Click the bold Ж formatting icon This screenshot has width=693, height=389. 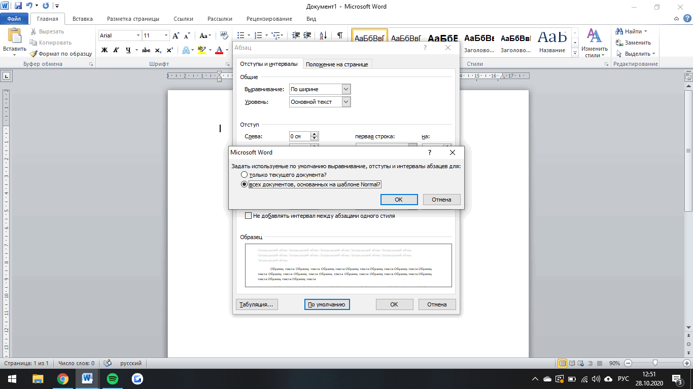pyautogui.click(x=105, y=50)
